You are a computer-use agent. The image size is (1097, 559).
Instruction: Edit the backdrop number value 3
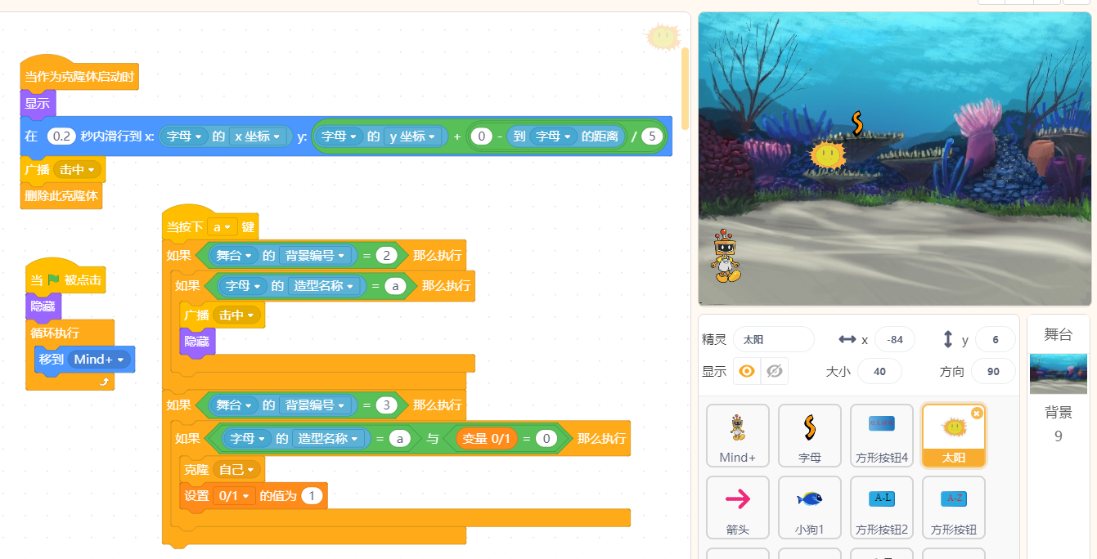[x=386, y=405]
